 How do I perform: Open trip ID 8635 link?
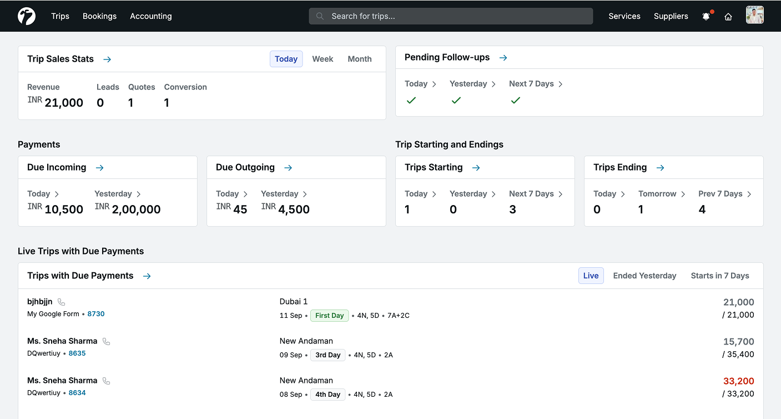coord(77,353)
